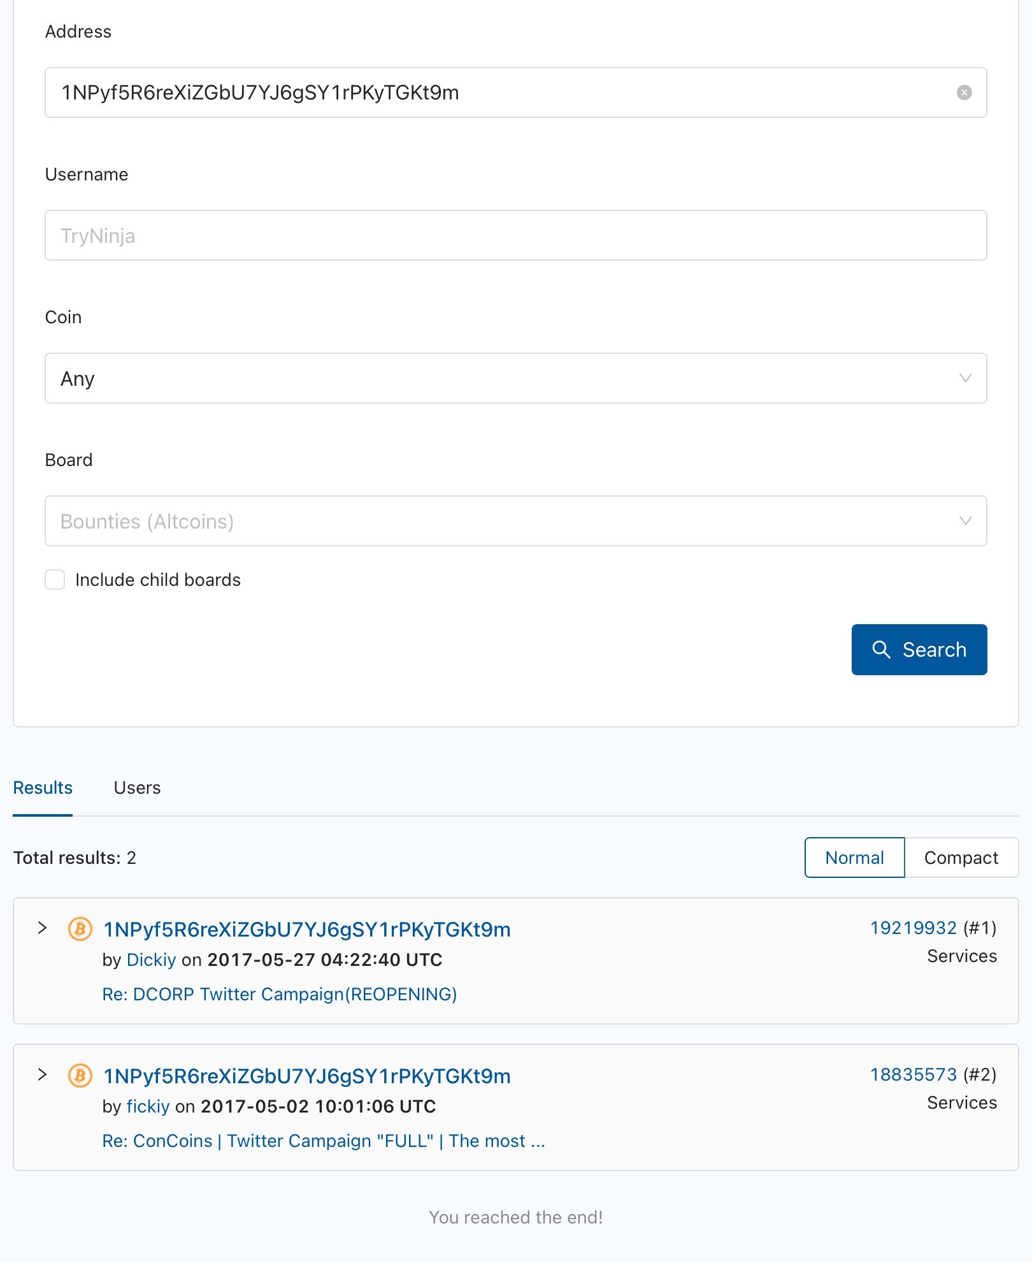Clear the Address field with the X icon
The image size is (1032, 1263).
pos(964,92)
